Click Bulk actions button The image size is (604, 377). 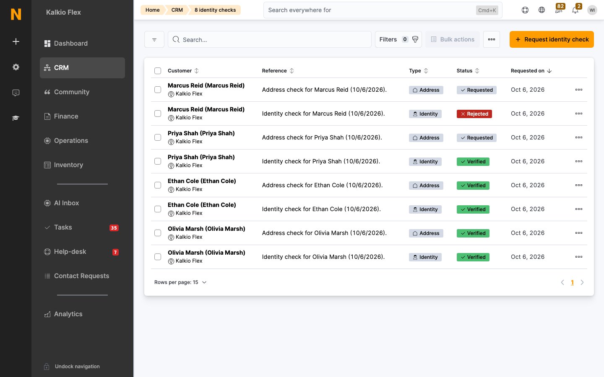coord(453,39)
